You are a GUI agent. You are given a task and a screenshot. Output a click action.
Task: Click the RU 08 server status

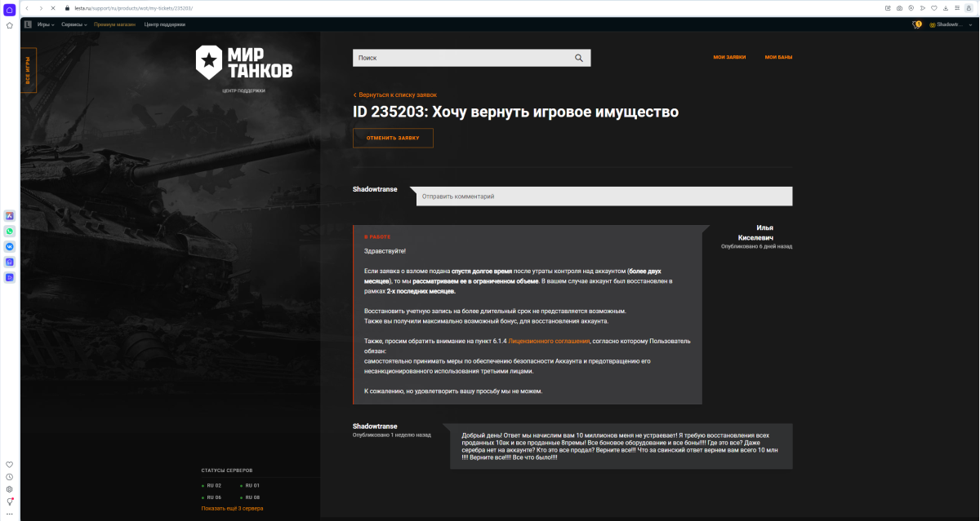pyautogui.click(x=250, y=497)
